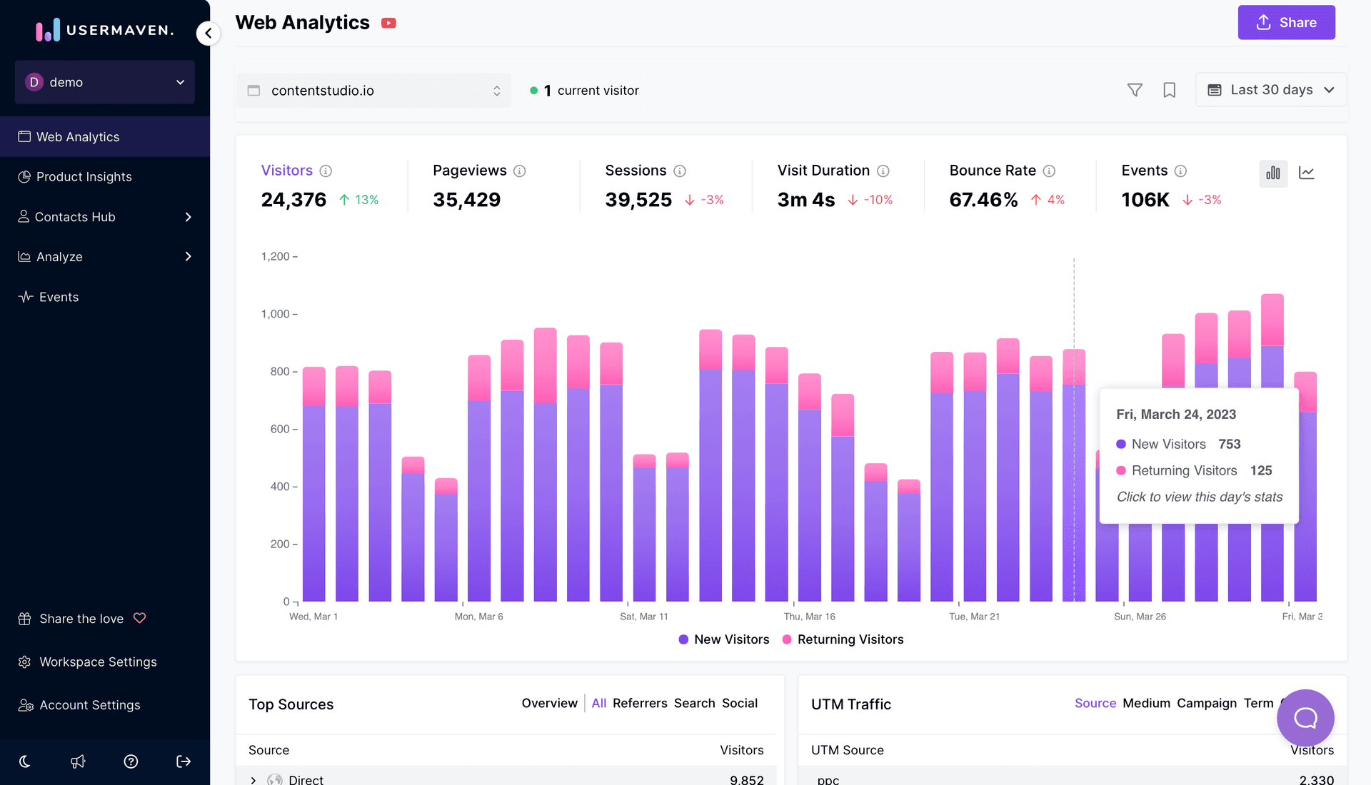Switch to bar chart view icon
This screenshot has width=1371, height=785.
(x=1273, y=173)
